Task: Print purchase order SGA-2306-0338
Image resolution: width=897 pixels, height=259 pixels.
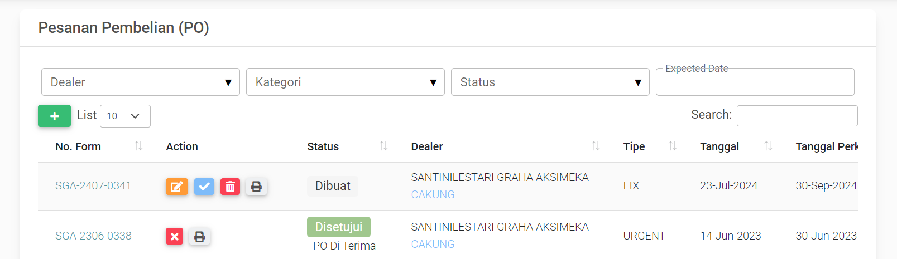Action: point(199,237)
